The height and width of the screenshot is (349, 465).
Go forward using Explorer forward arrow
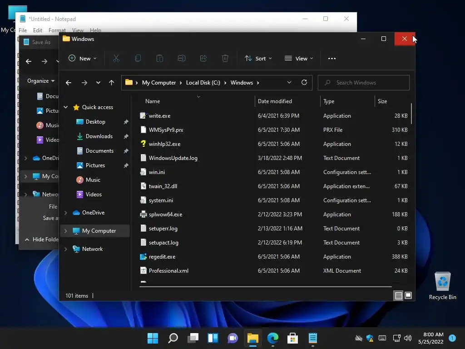(84, 83)
